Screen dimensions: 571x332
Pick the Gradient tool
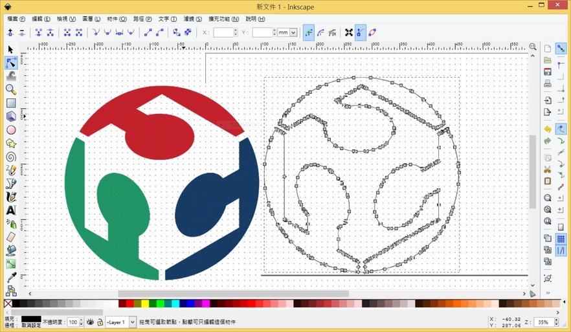click(11, 264)
